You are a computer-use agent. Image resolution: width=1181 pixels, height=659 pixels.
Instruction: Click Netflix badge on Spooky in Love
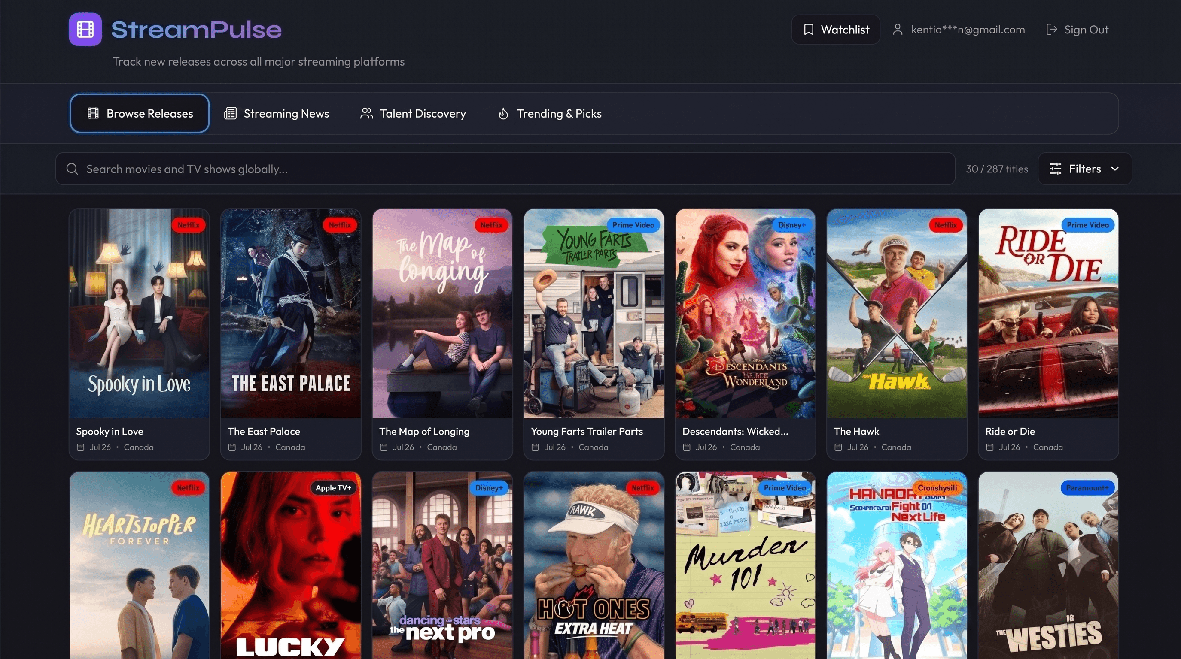click(189, 225)
